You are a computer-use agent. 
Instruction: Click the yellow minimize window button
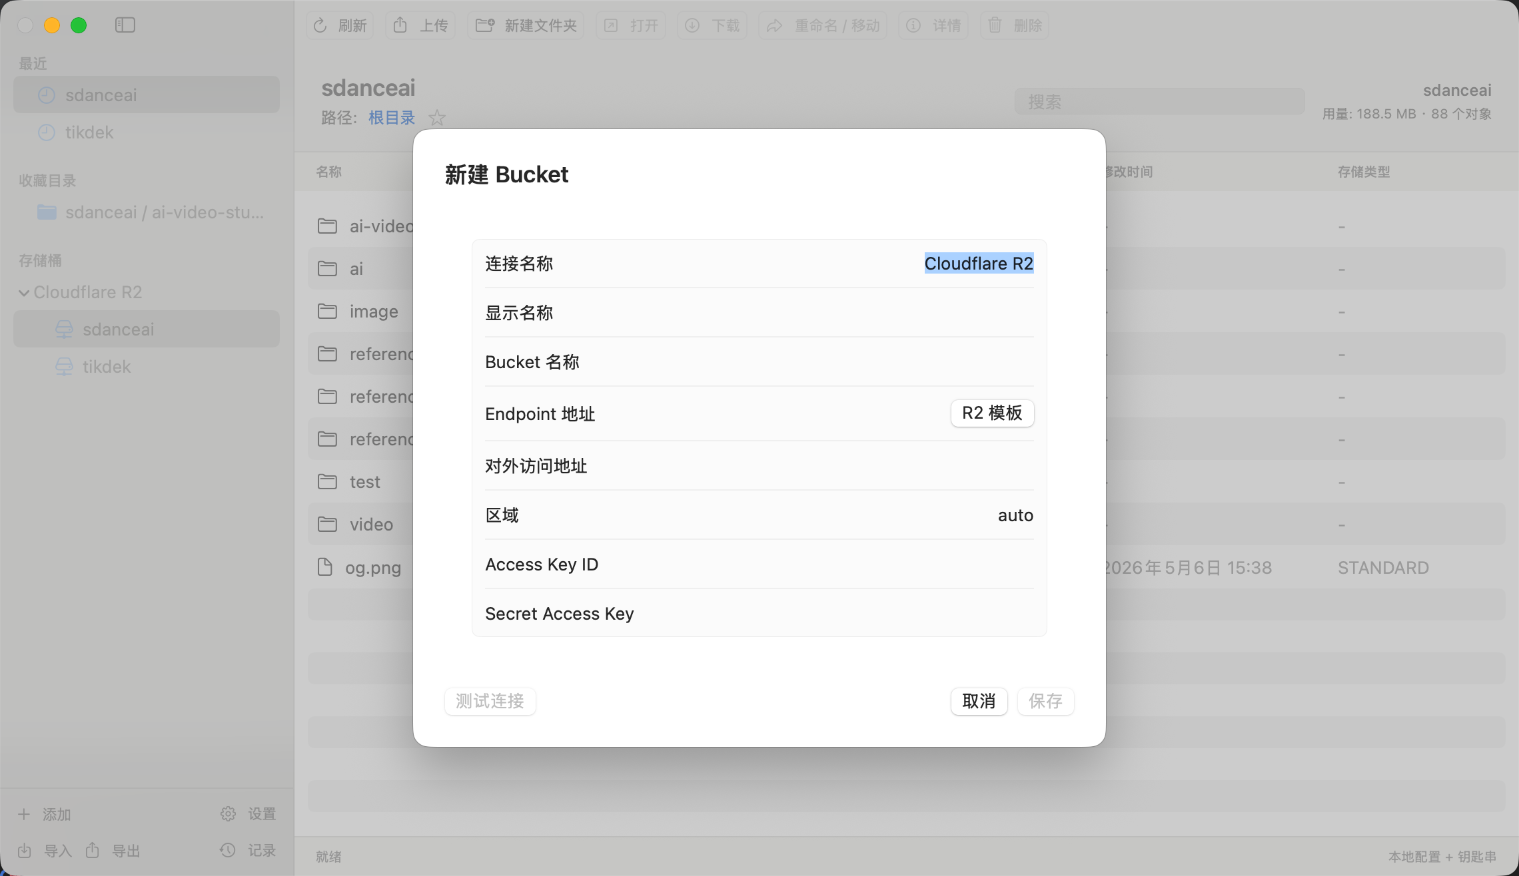[x=52, y=25]
